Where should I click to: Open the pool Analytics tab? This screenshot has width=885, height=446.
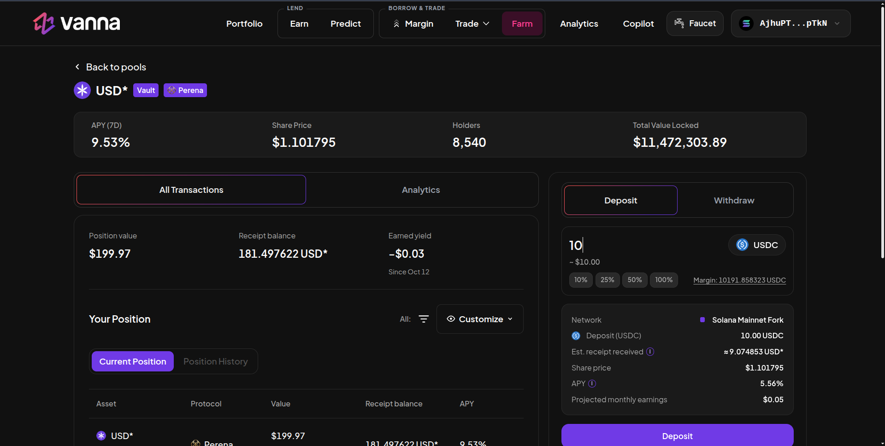point(421,190)
